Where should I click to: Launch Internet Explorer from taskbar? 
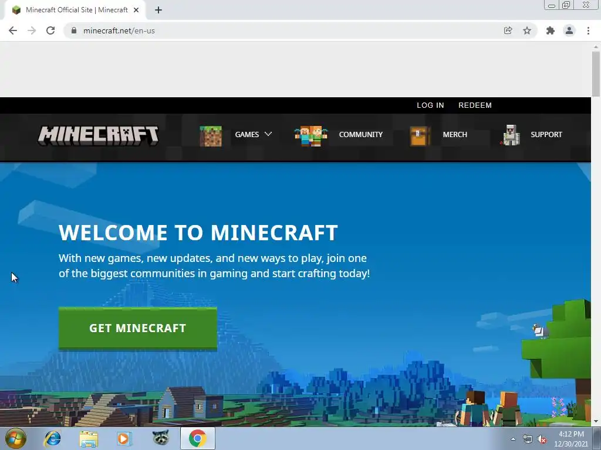(x=52, y=438)
